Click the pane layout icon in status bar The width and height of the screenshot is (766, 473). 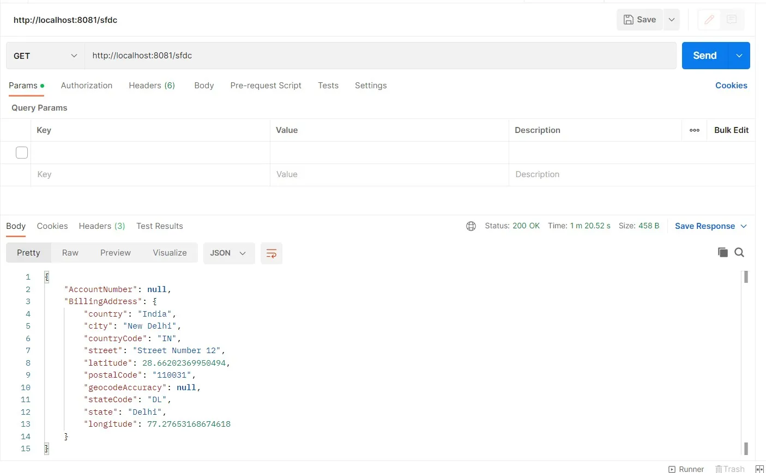[x=759, y=469]
